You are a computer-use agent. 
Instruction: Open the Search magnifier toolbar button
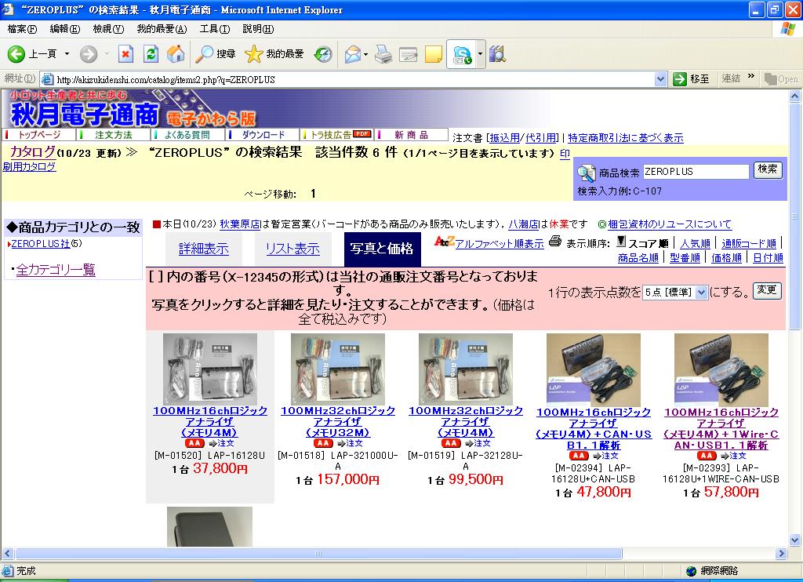[x=216, y=54]
